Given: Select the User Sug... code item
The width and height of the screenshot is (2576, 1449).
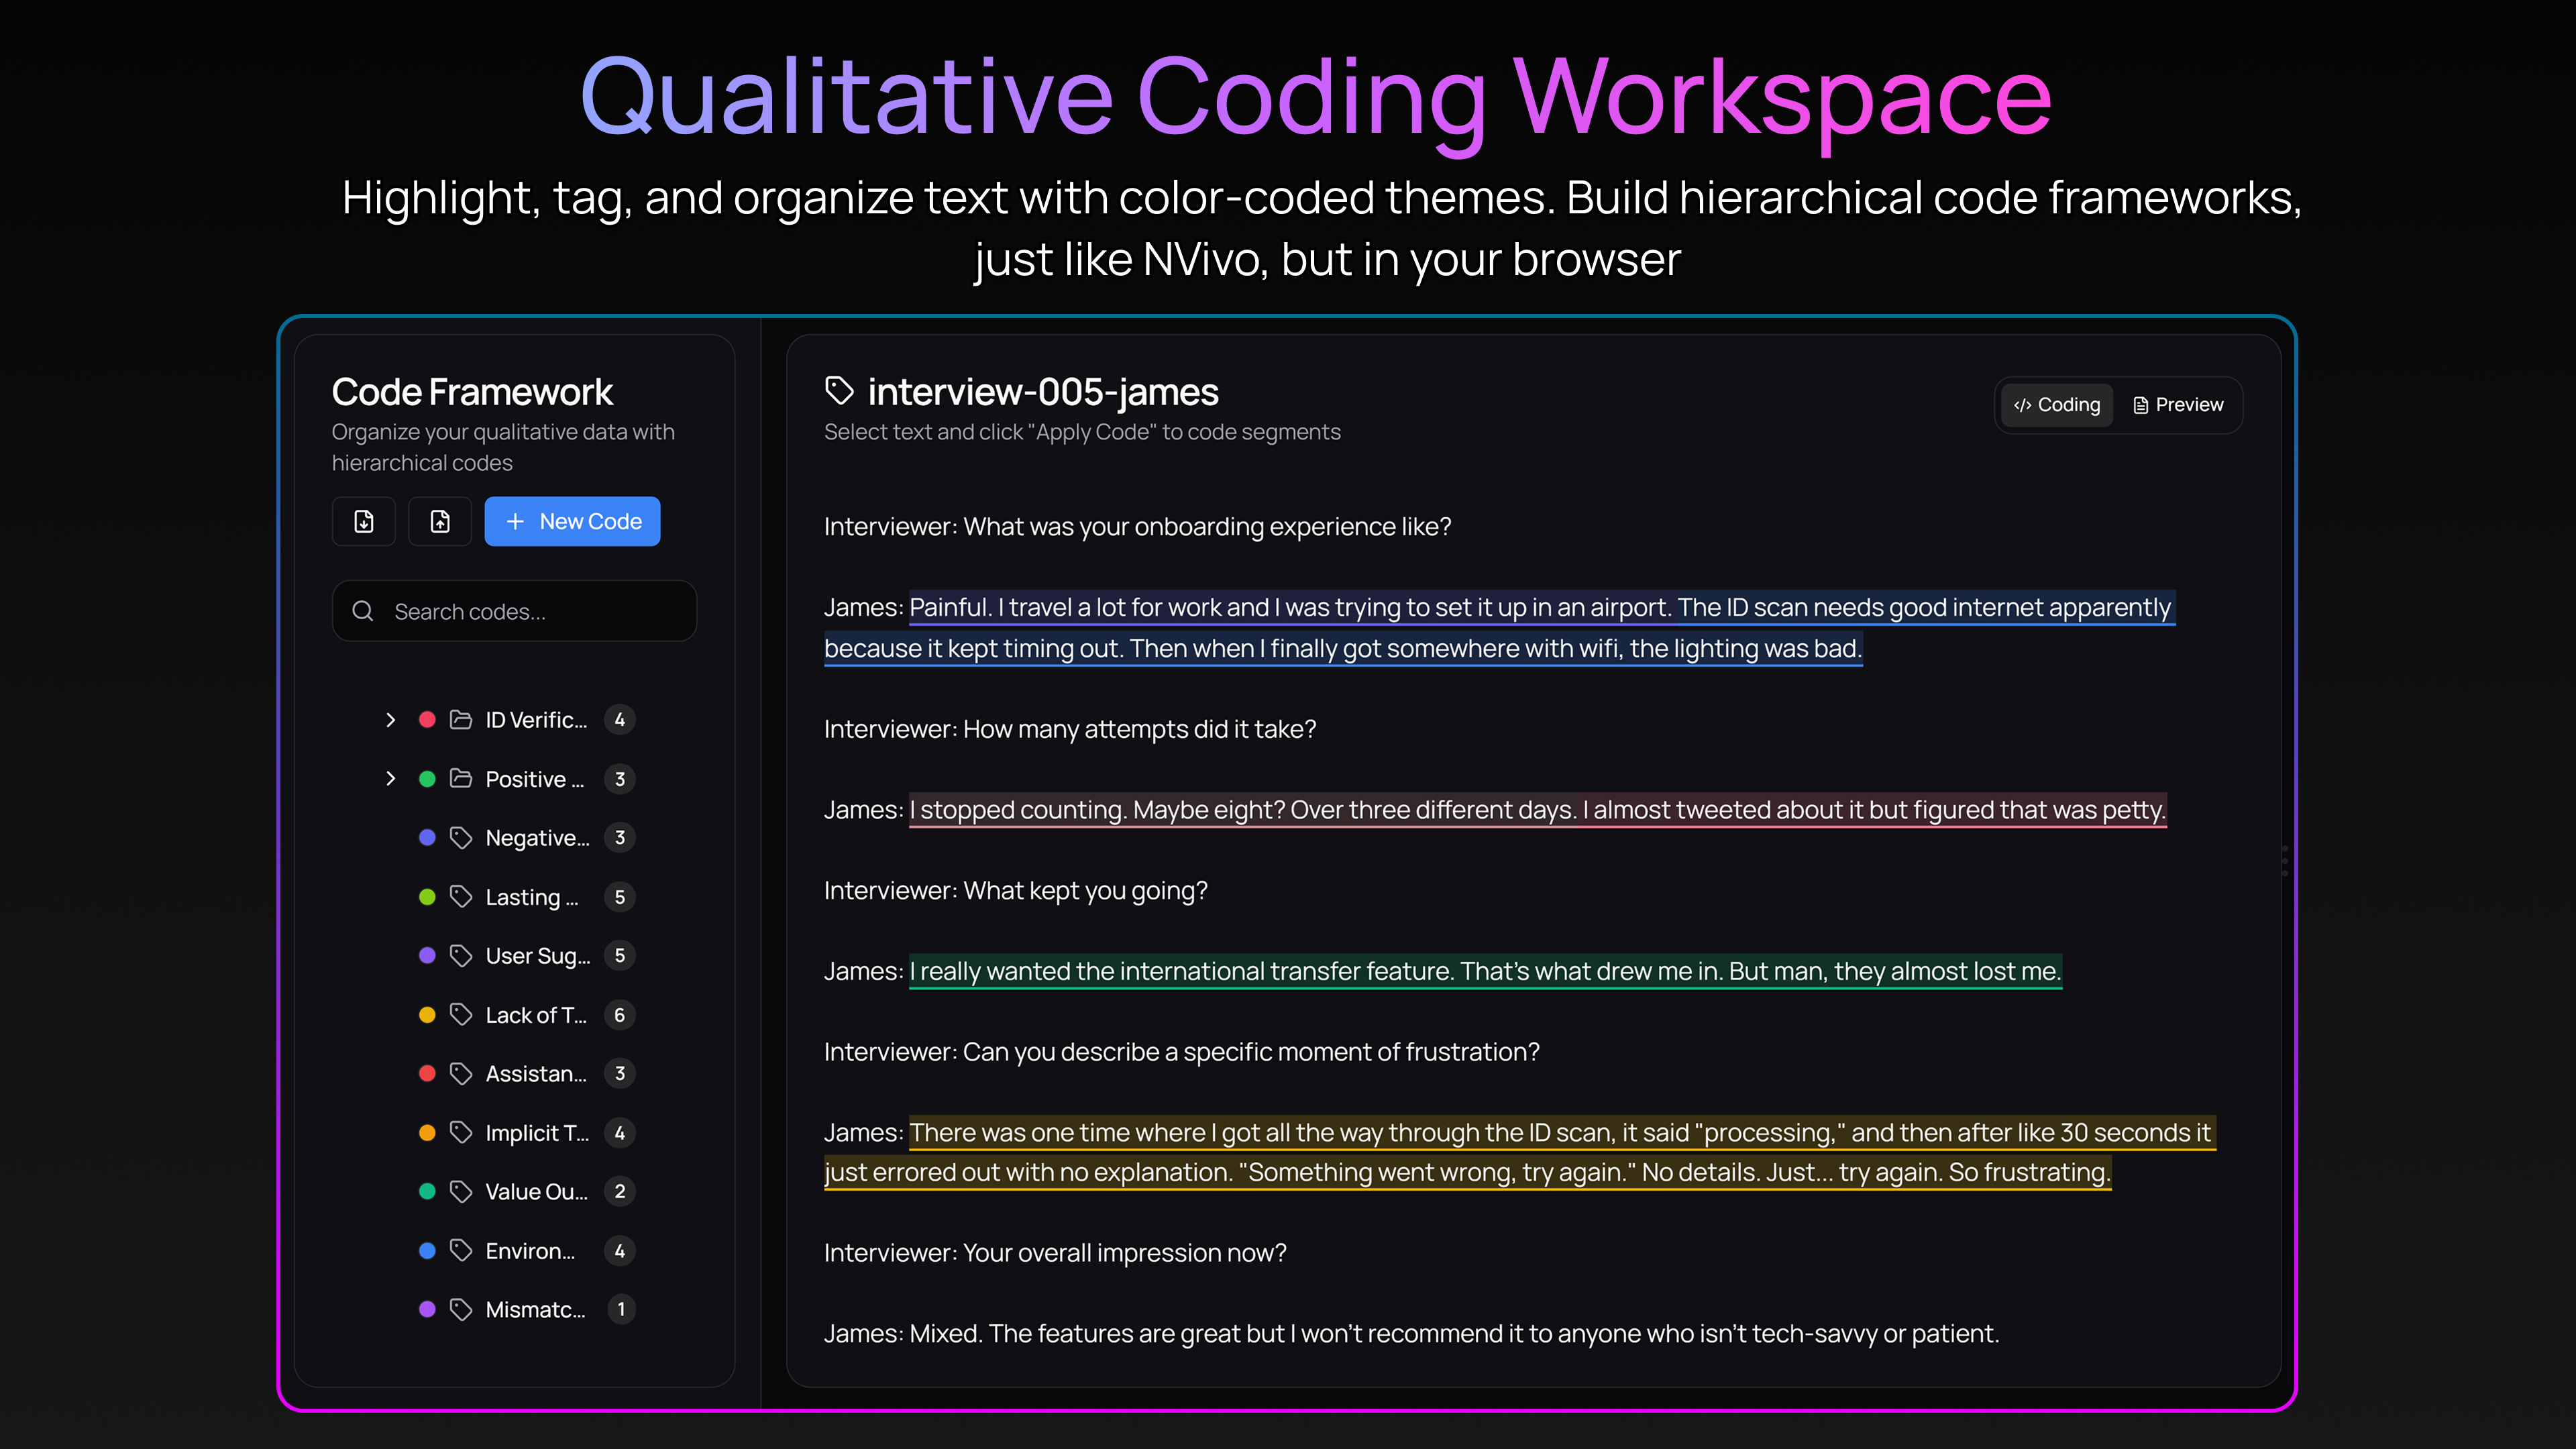Looking at the screenshot, I should point(537,956).
